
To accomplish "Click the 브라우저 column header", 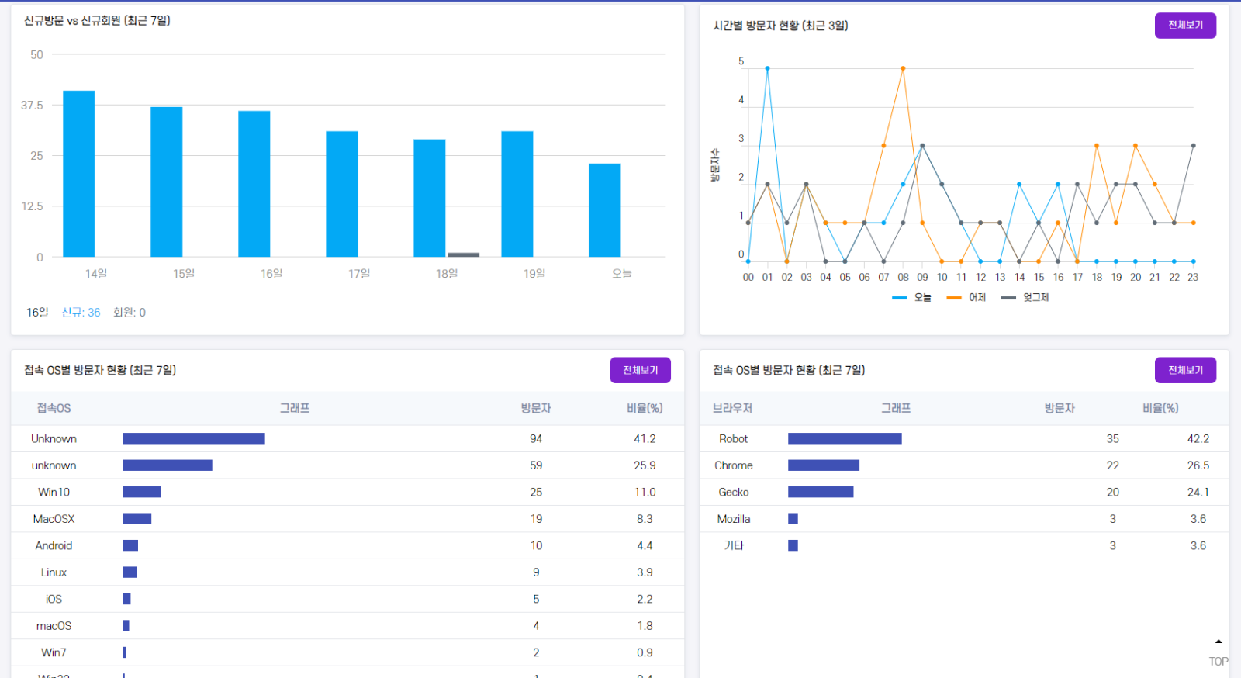I will [732, 408].
